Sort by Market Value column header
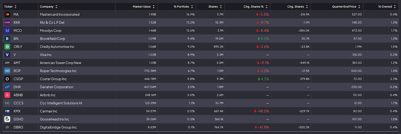This screenshot has height=134, width=401. pos(144,7)
